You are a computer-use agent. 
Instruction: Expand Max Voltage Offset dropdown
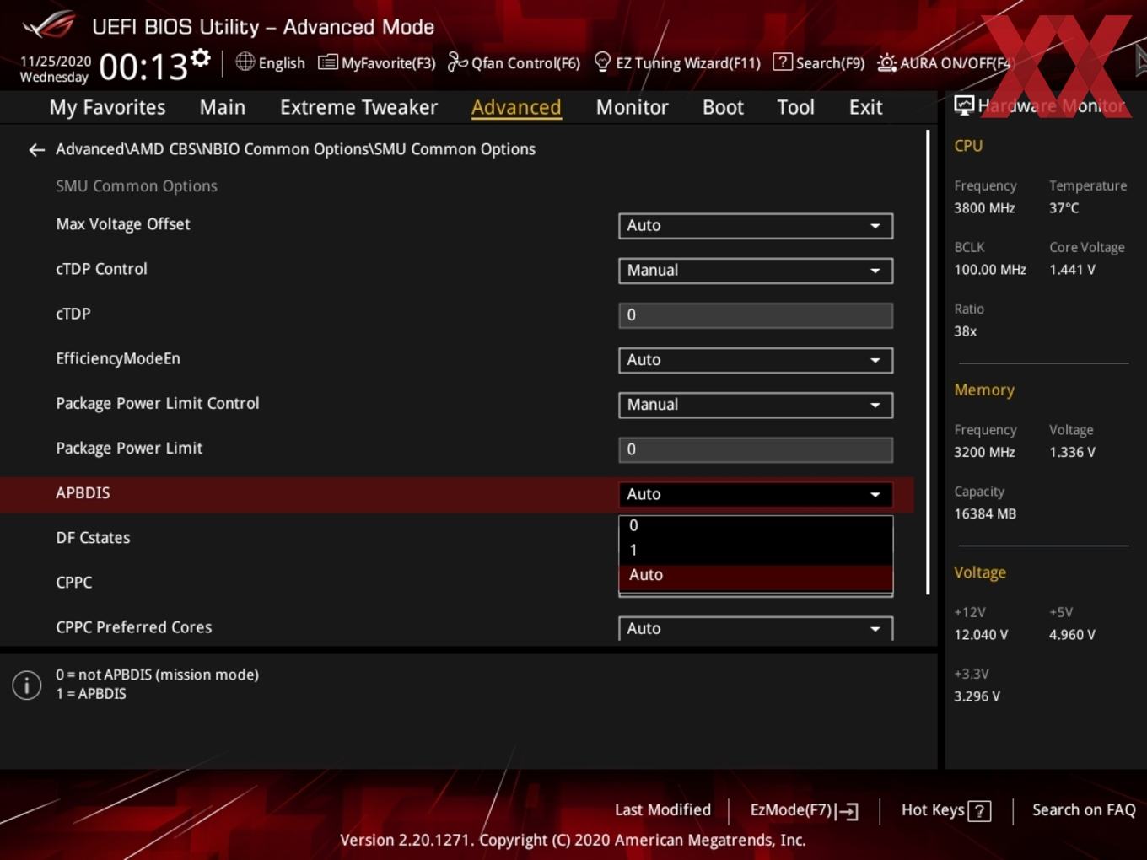756,226
